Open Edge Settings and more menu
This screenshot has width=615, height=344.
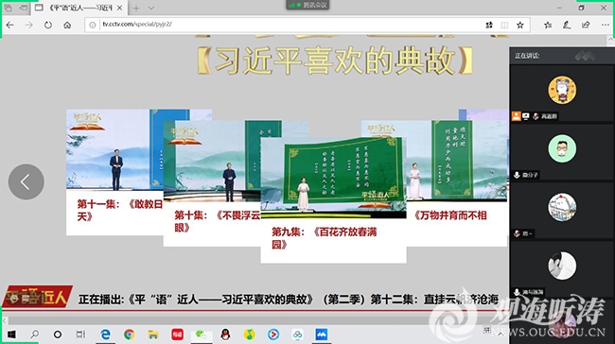click(x=605, y=26)
